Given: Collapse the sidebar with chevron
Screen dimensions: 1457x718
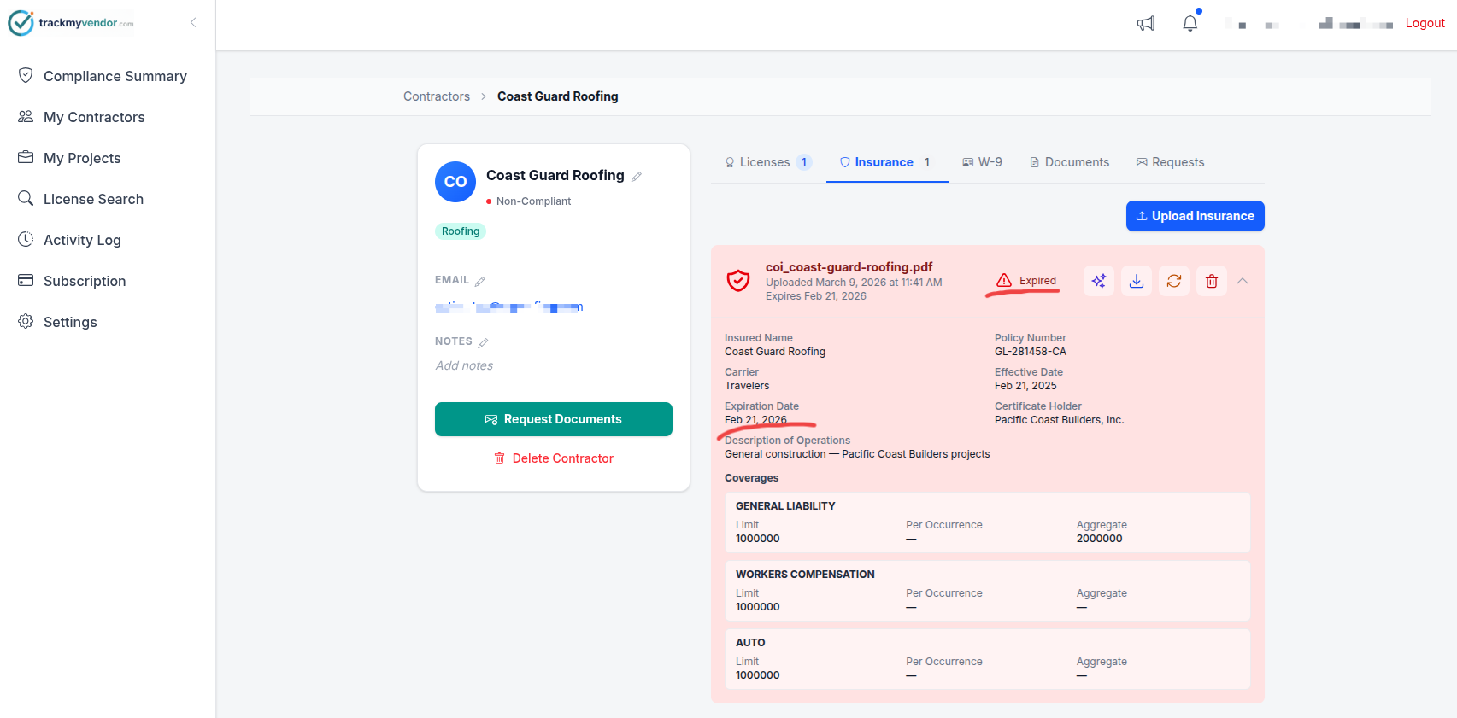Looking at the screenshot, I should point(193,22).
